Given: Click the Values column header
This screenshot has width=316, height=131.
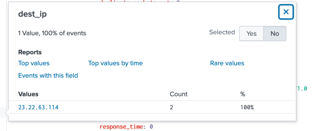Looking at the screenshot, I should point(28,94).
